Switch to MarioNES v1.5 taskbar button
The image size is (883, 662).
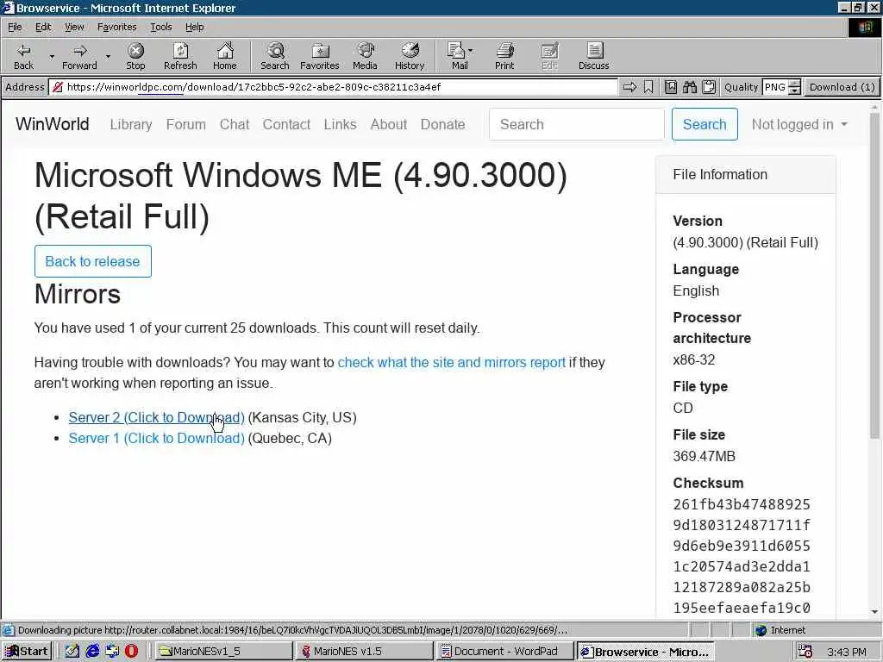tap(365, 652)
